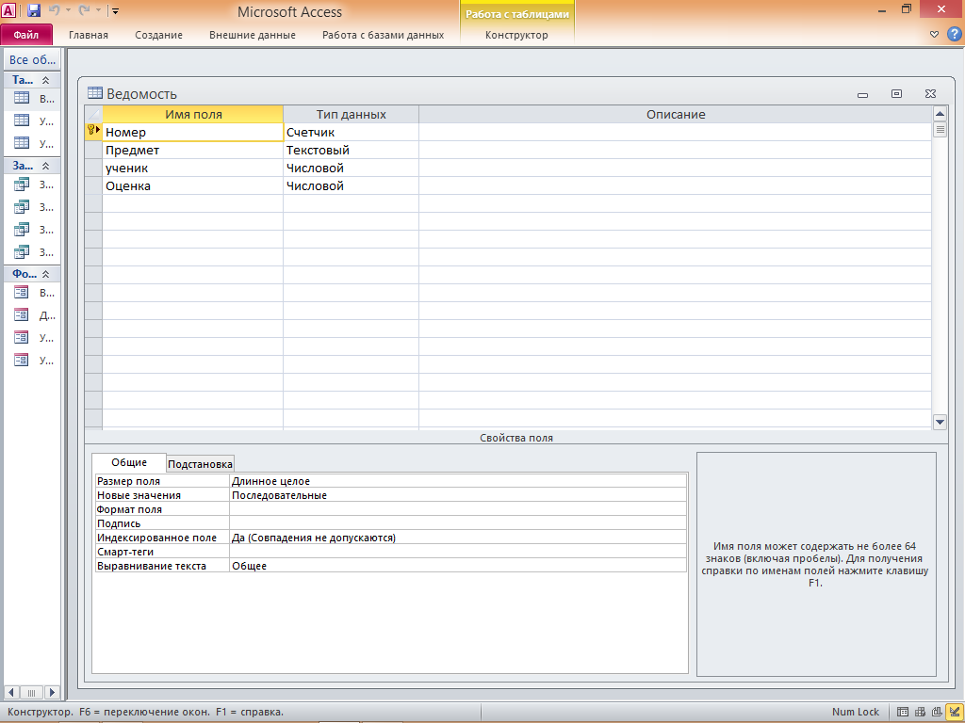Select the last form icon under Формы
965x723 pixels.
22,360
